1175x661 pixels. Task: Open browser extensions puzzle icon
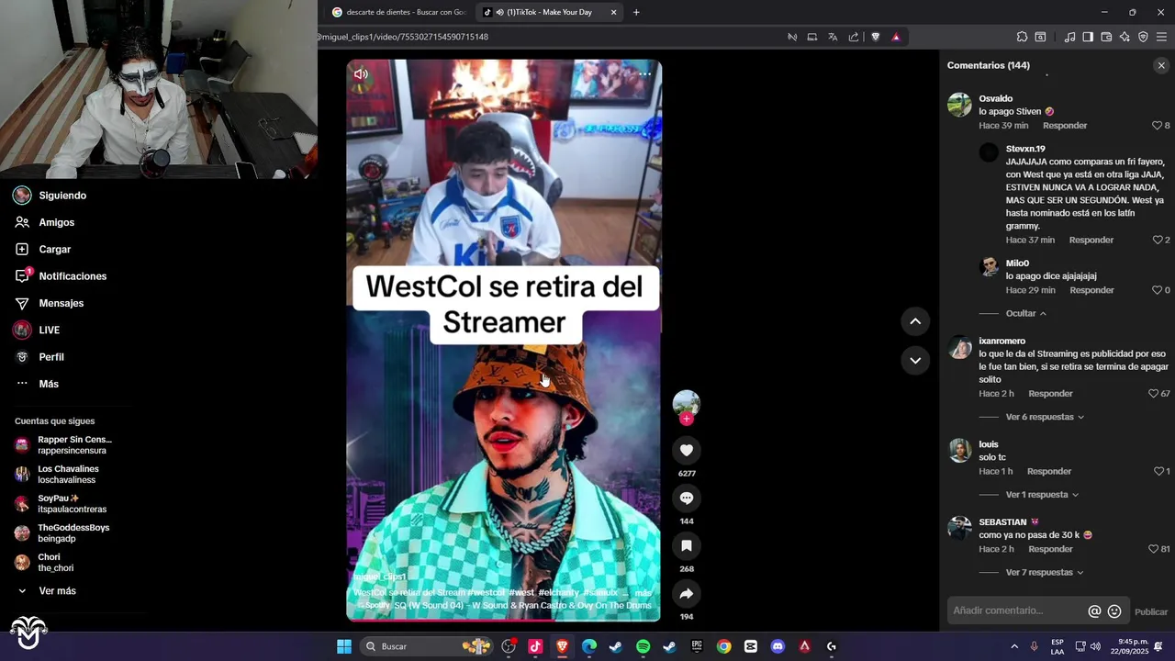(x=1022, y=37)
